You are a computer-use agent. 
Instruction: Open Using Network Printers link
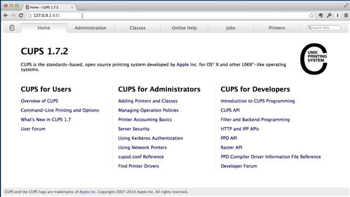[142, 147]
